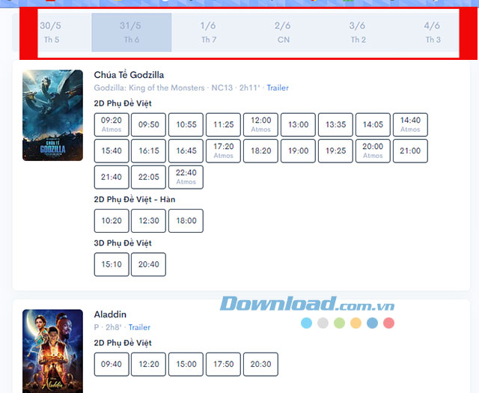Choose the Aladdin 17:50 showtime
The width and height of the screenshot is (479, 393).
tap(223, 365)
